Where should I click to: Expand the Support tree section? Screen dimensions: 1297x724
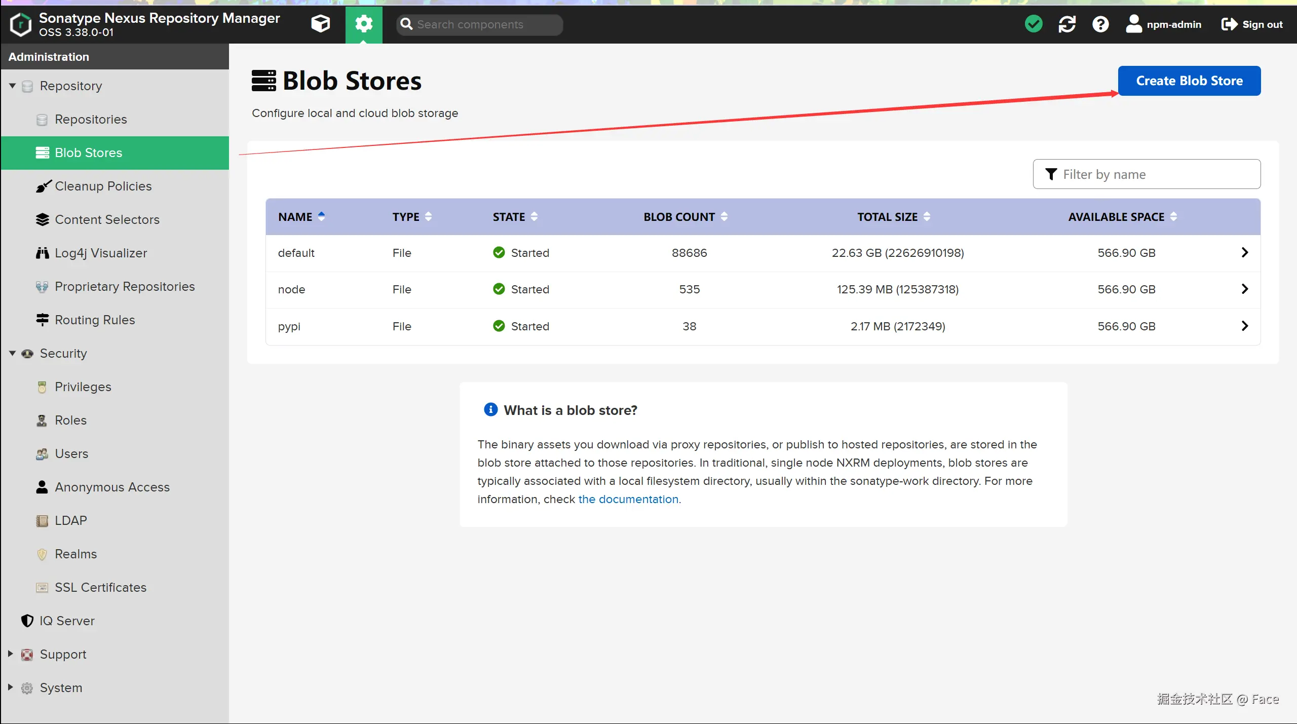click(x=10, y=654)
